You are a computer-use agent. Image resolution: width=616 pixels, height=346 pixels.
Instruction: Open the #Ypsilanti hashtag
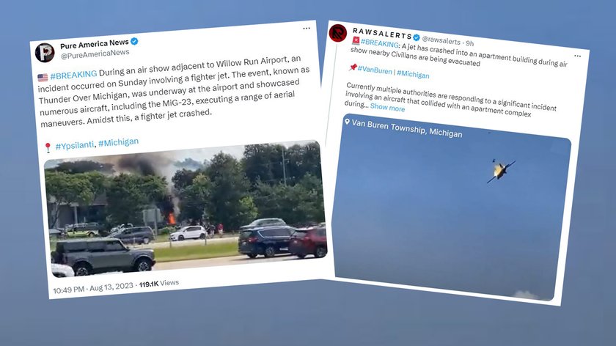pos(75,146)
